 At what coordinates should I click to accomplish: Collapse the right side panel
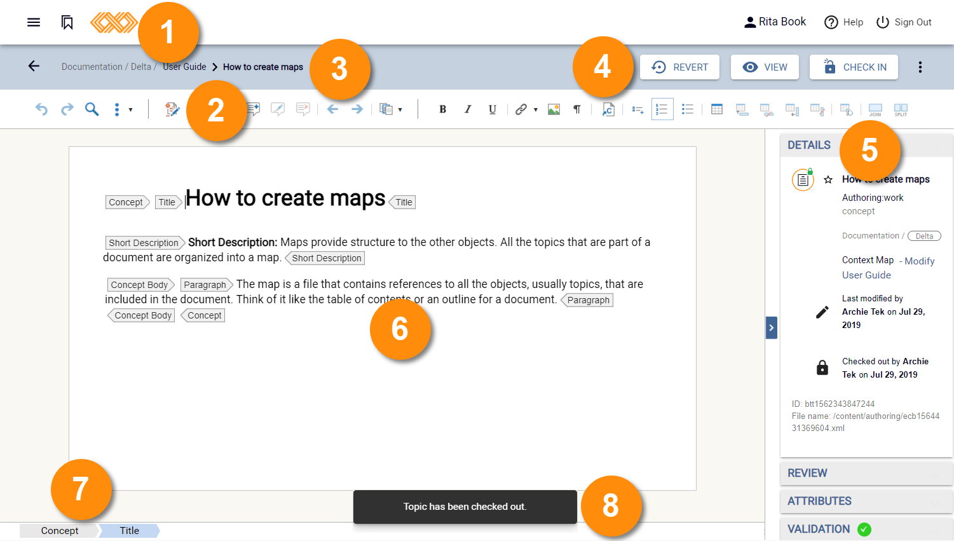point(772,328)
